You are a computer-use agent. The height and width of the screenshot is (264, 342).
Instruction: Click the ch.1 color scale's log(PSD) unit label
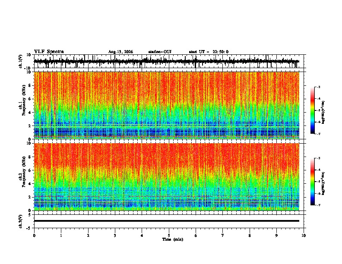point(323,112)
